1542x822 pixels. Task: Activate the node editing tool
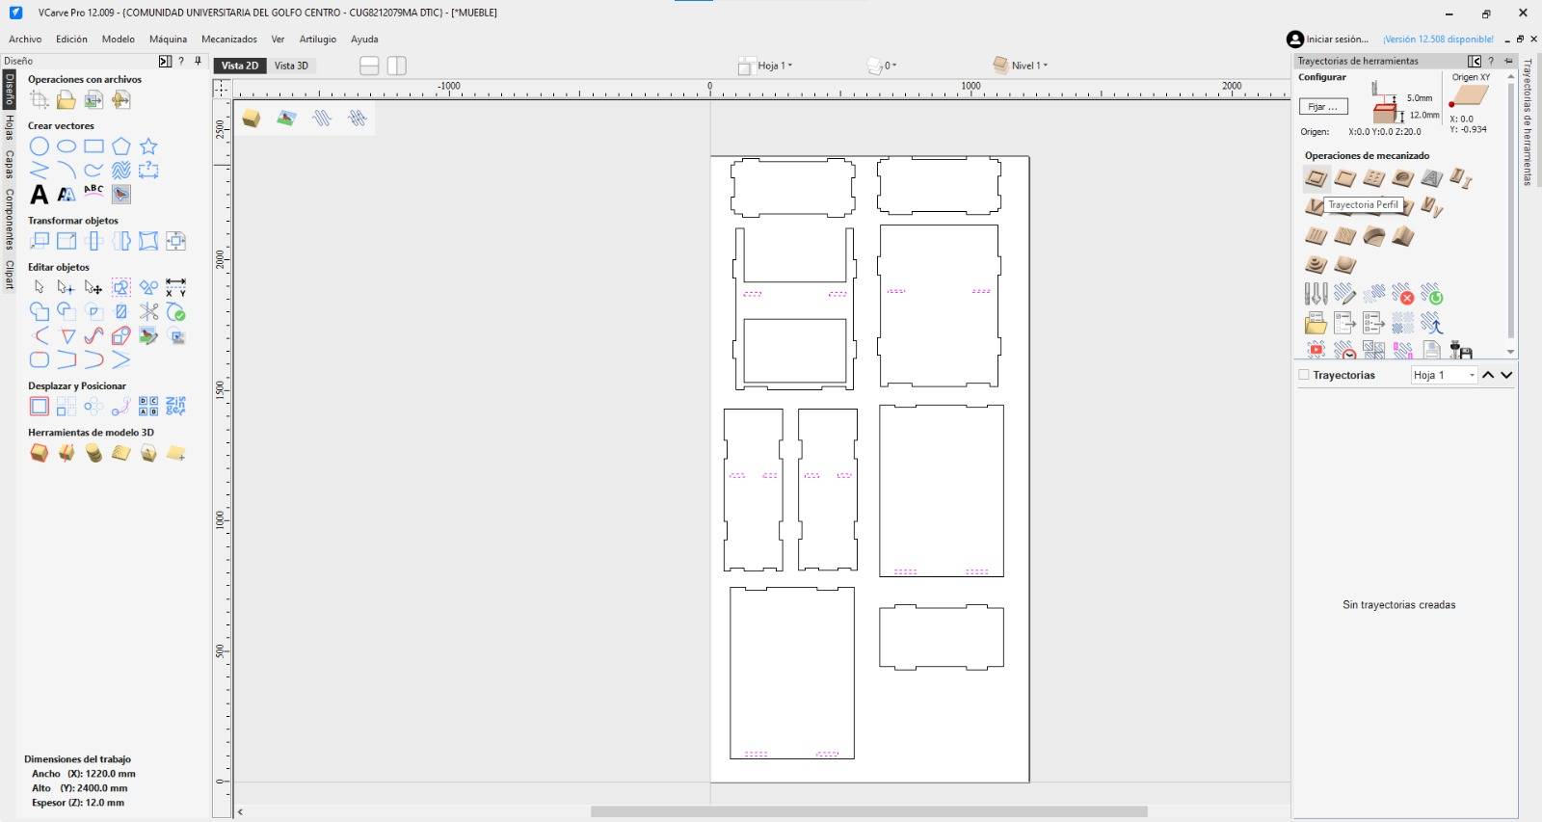point(66,287)
